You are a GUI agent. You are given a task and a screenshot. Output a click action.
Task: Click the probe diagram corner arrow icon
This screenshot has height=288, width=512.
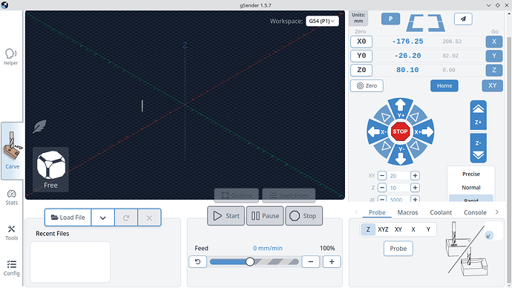(x=489, y=235)
